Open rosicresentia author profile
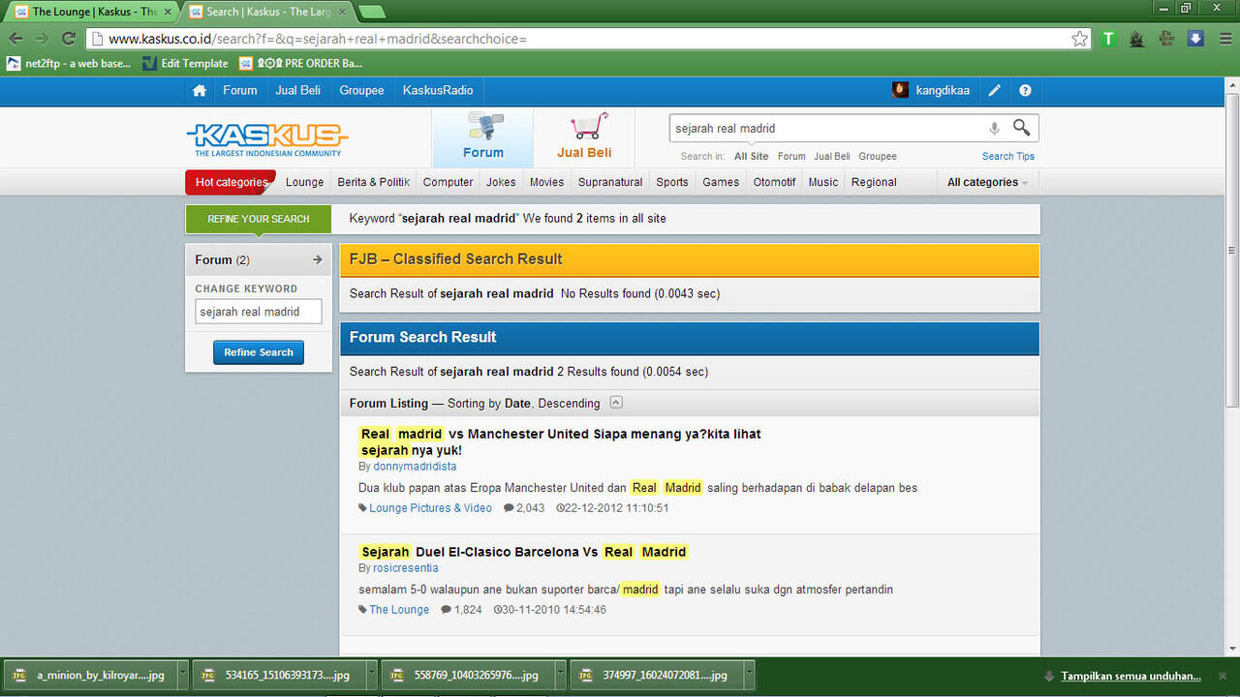The image size is (1240, 697). (406, 568)
